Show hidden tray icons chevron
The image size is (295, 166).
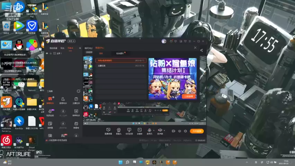(x=247, y=162)
